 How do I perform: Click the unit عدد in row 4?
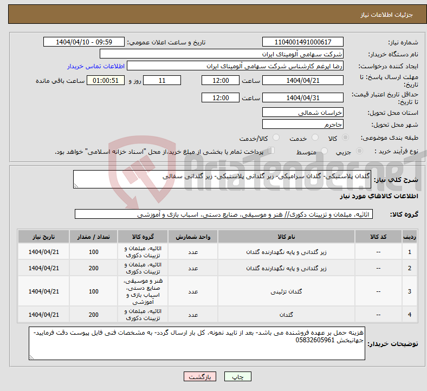(193, 315)
